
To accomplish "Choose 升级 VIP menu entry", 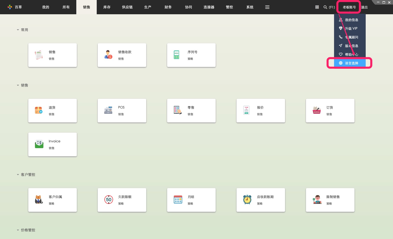I will (350, 28).
